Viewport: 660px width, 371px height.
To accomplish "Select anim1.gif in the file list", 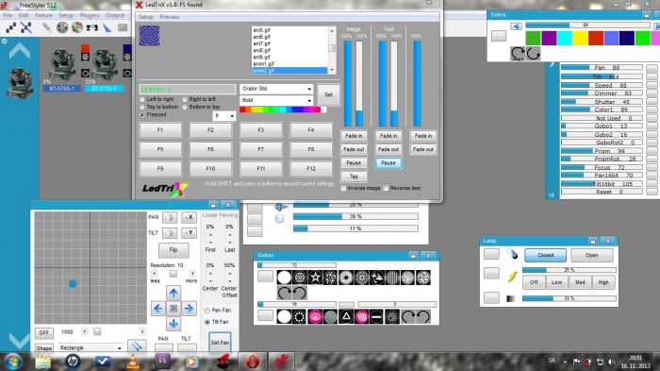I will [263, 63].
